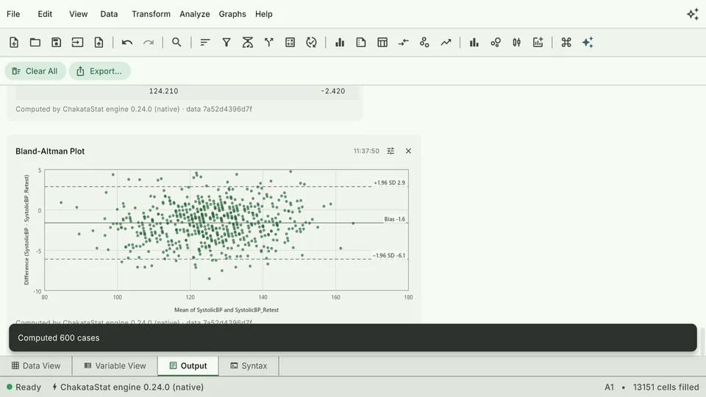Undo the last action
Screen dimensions: 706x397
click(127, 43)
